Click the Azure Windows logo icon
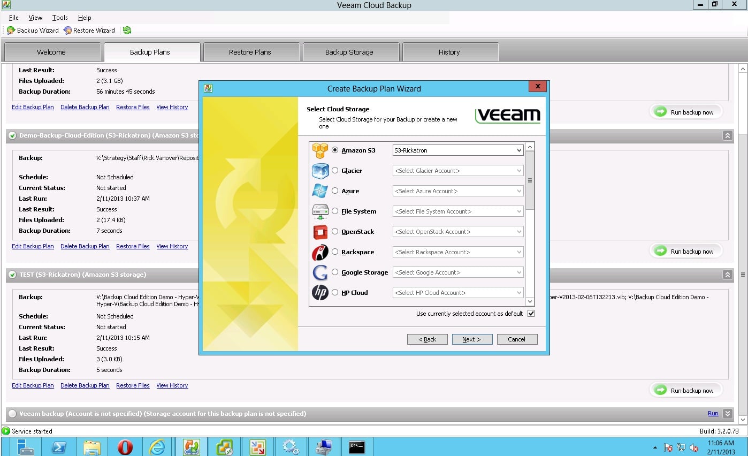 [x=320, y=191]
